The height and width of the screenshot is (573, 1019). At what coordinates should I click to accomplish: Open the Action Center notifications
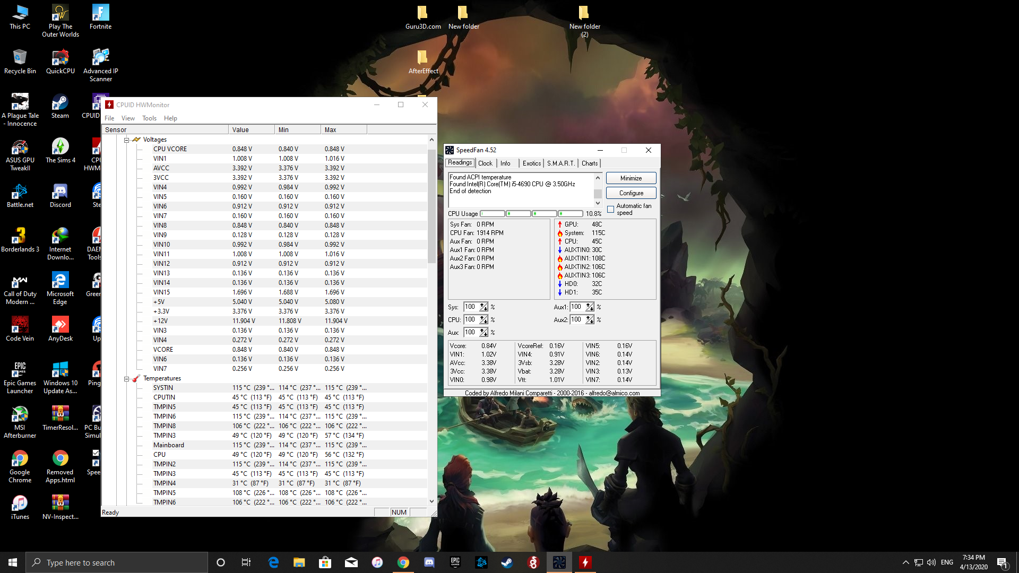(1003, 562)
